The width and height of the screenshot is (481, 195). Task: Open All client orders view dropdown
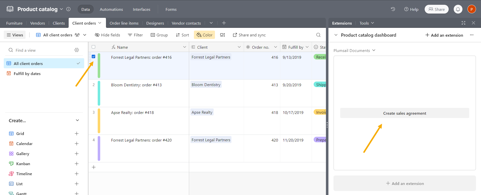point(85,35)
